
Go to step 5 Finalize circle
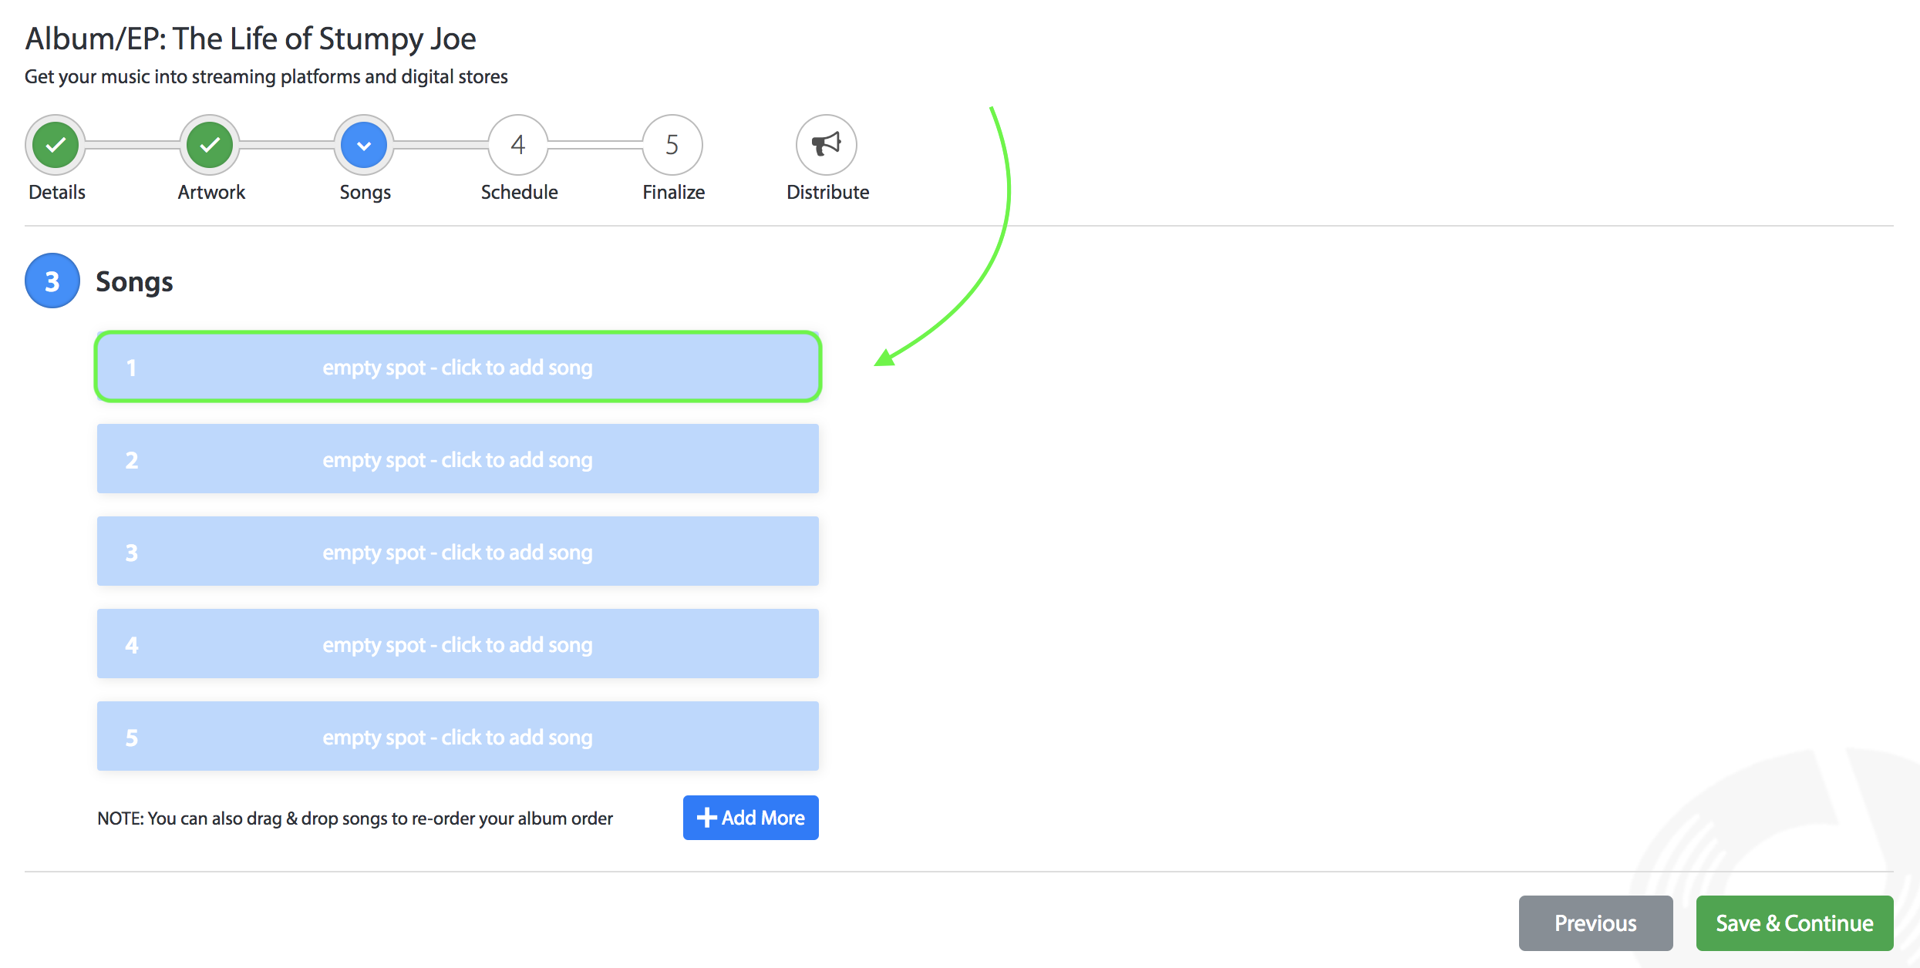(x=672, y=144)
